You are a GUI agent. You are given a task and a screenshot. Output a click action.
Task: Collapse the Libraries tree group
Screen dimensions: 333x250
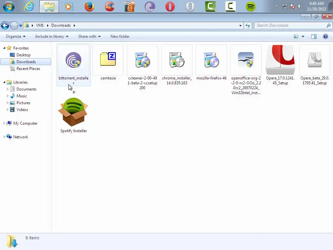click(4, 82)
